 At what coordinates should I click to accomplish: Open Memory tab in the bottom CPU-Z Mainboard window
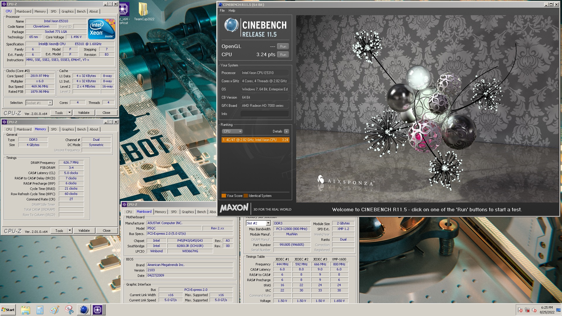pos(160,212)
